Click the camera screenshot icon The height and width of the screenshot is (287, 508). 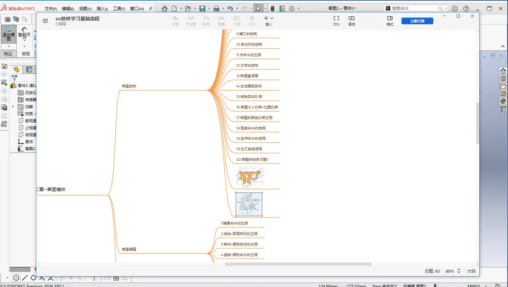pos(8,19)
